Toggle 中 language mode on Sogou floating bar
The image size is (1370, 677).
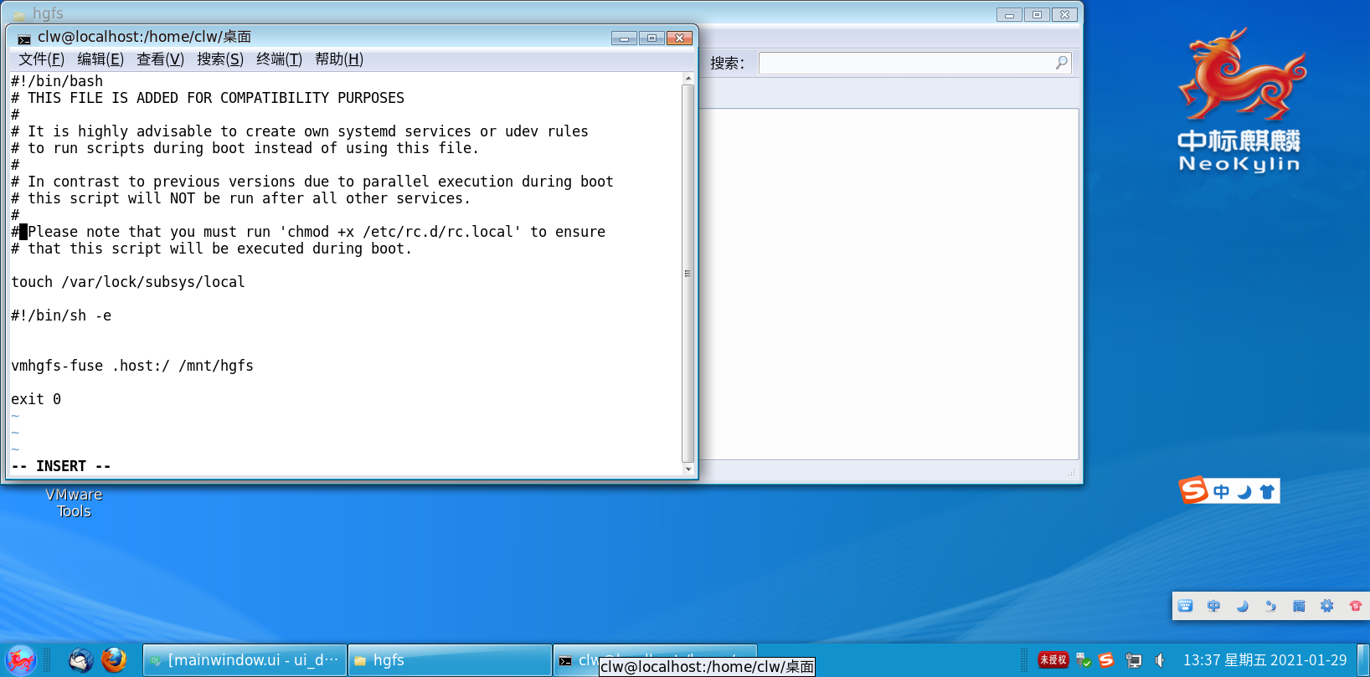1221,492
